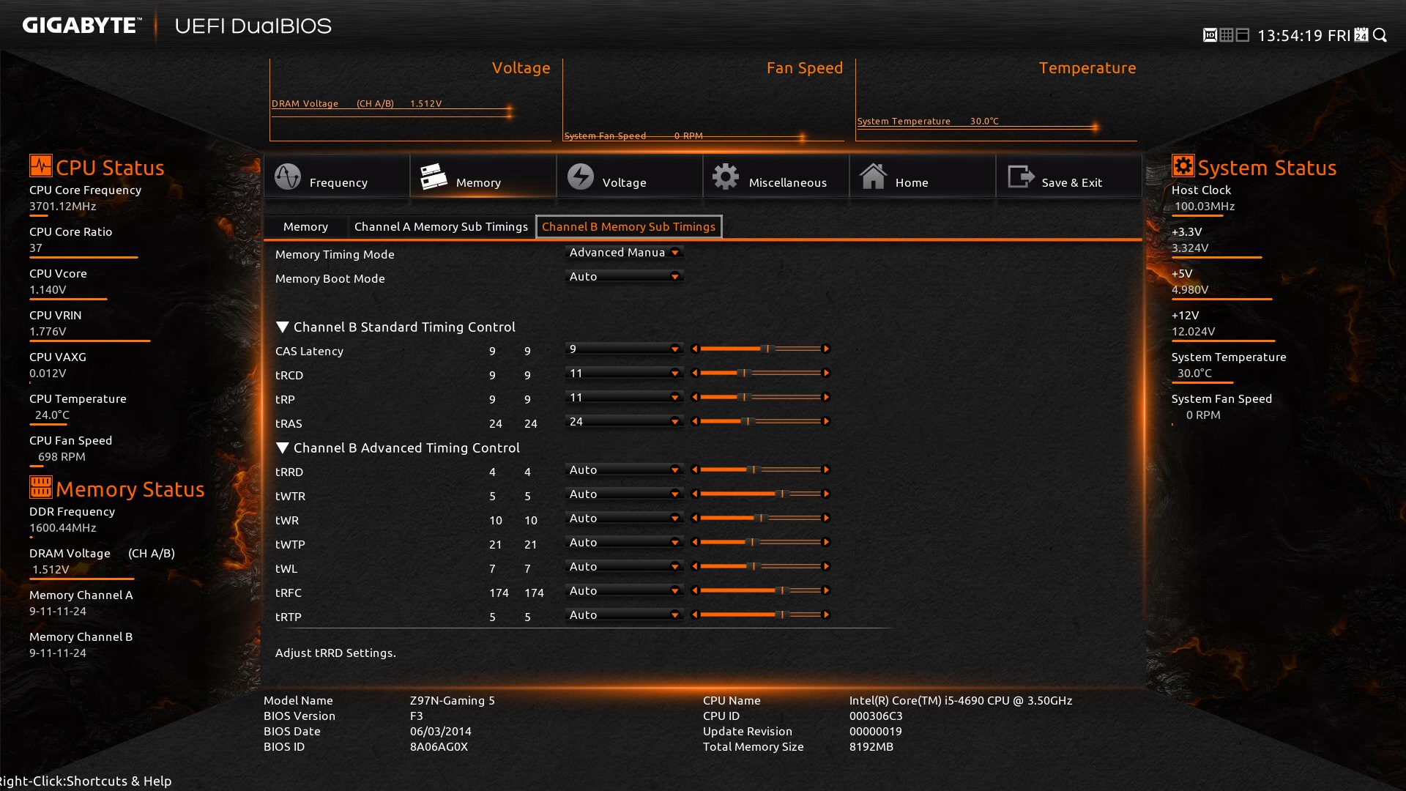Image resolution: width=1406 pixels, height=791 pixels.
Task: Click the Right-Click:Shortcuts & Help hint
Action: pyautogui.click(x=86, y=781)
